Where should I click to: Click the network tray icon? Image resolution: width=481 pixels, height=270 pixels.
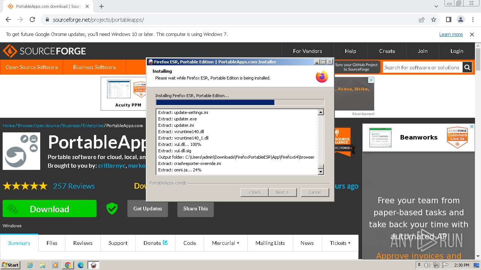coord(436,265)
